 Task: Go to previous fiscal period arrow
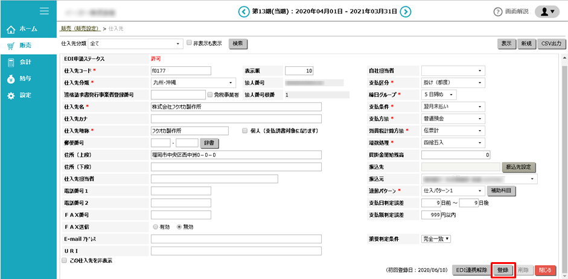tap(243, 11)
